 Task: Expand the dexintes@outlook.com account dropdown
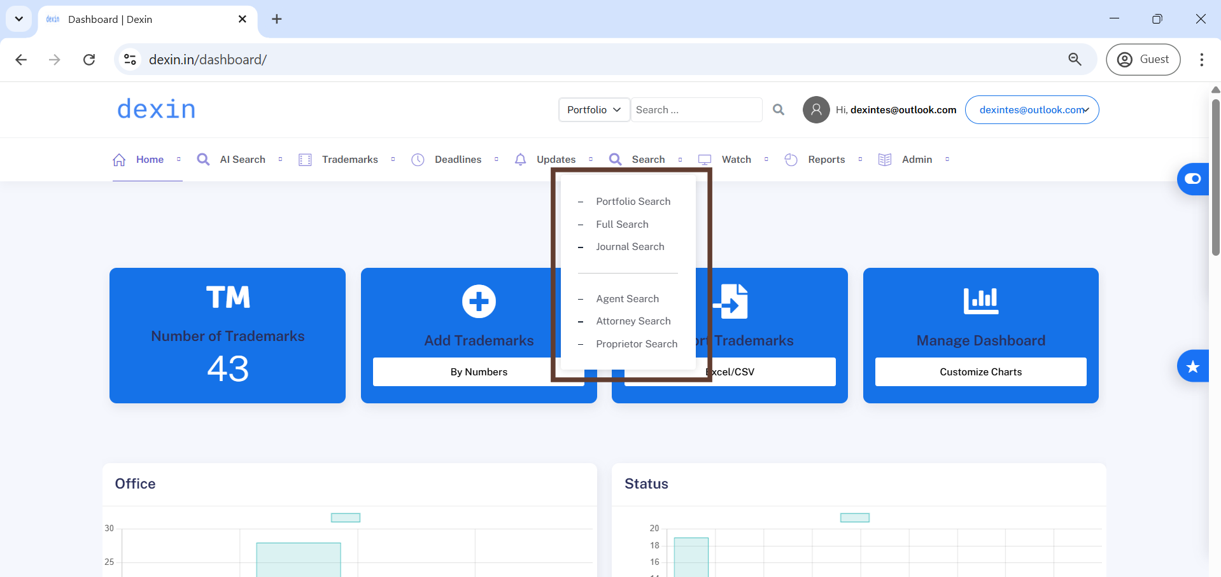tap(1031, 109)
